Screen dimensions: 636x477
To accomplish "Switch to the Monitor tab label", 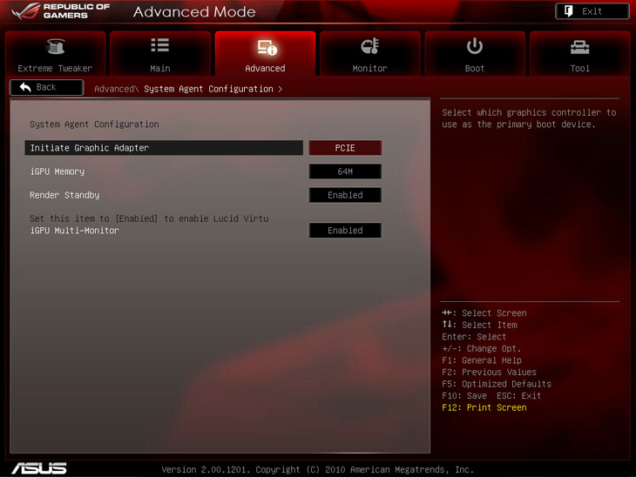I will coord(369,68).
